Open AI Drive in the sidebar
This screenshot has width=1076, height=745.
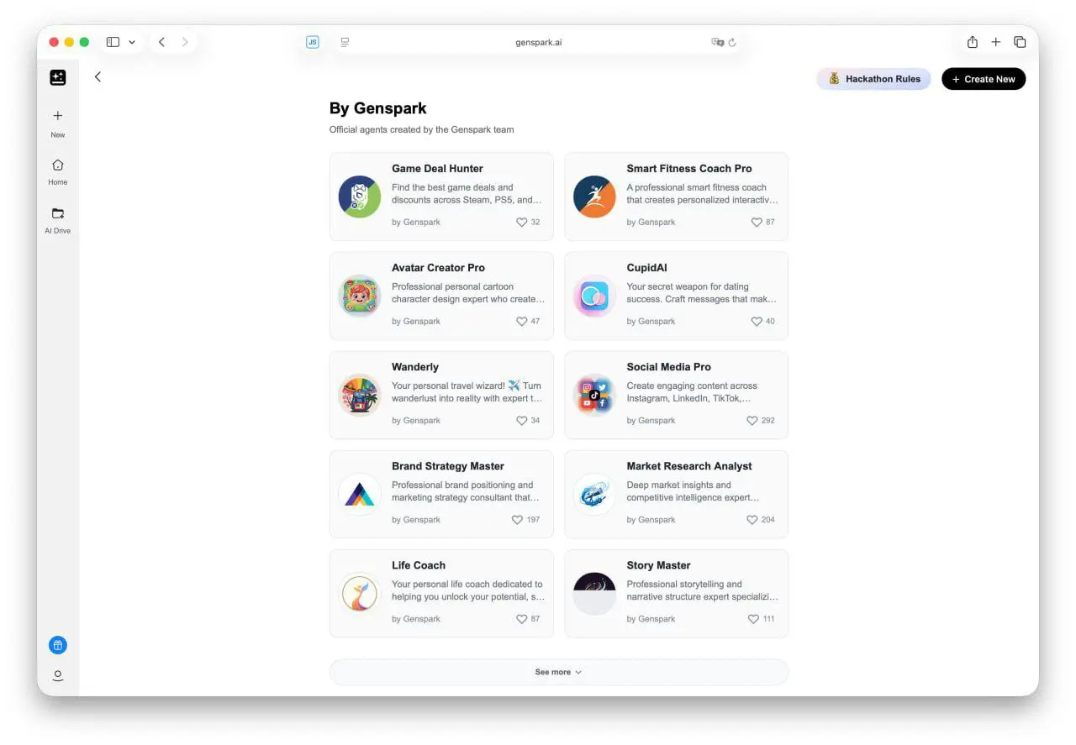(x=58, y=220)
